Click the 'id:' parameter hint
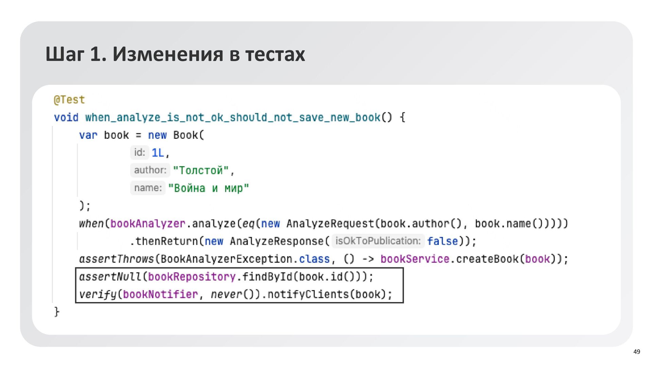The width and height of the screenshot is (653, 368). click(x=139, y=152)
